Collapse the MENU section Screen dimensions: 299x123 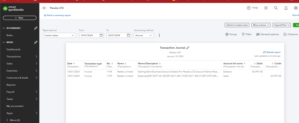(x=4, y=42)
